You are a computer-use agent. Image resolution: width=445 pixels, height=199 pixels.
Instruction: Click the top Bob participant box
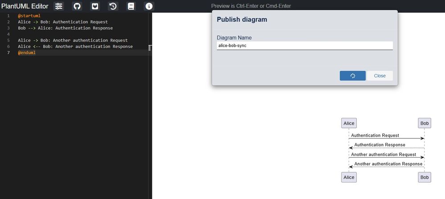(x=424, y=123)
